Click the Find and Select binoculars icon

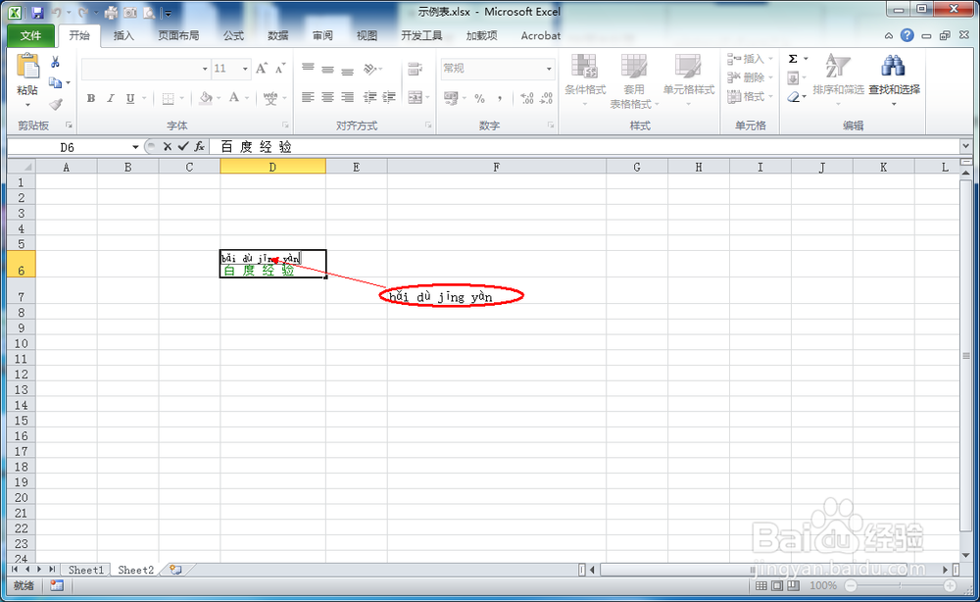[x=894, y=67]
